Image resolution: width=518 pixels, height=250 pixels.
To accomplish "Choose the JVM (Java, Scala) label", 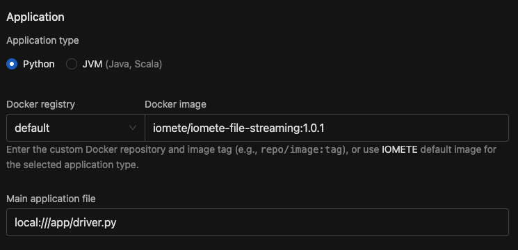I will 122,64.
